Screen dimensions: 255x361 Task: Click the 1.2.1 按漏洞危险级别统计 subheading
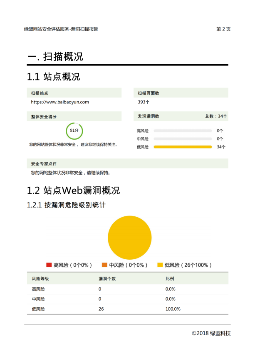(x=66, y=205)
